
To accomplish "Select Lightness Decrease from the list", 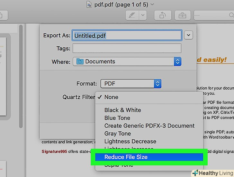I will tap(130, 141).
